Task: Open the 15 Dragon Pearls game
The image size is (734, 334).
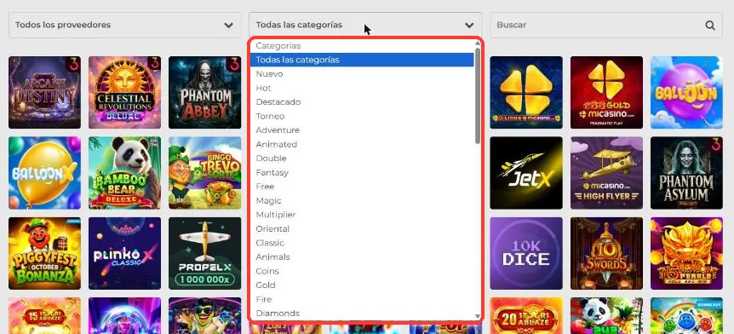Action: point(686,253)
